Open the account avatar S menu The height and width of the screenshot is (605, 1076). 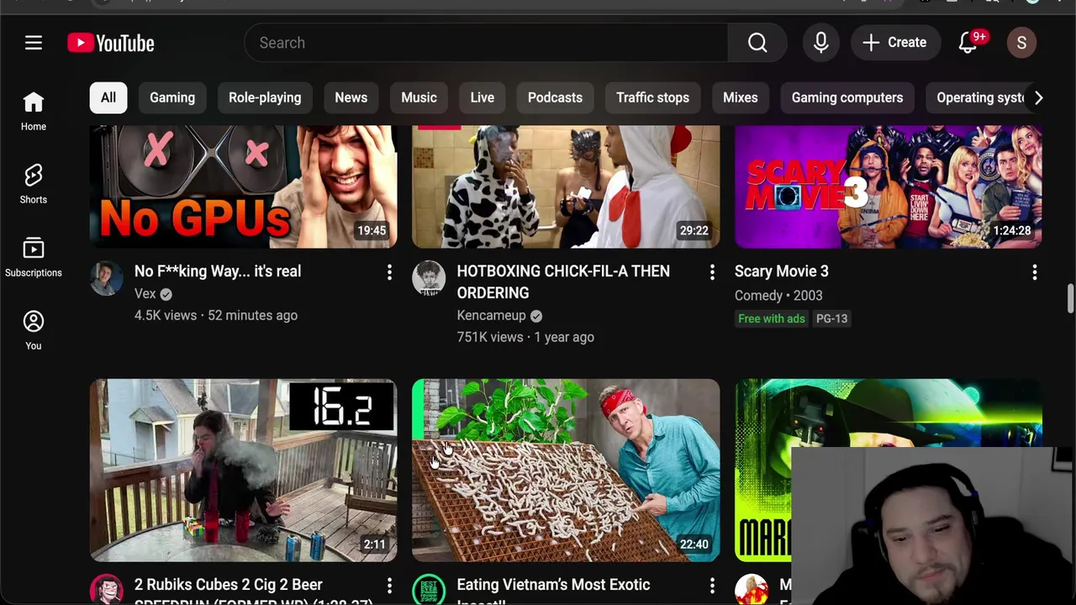1021,43
